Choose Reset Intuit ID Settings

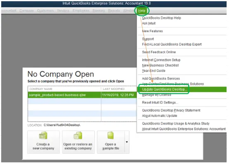[x=160, y=103]
